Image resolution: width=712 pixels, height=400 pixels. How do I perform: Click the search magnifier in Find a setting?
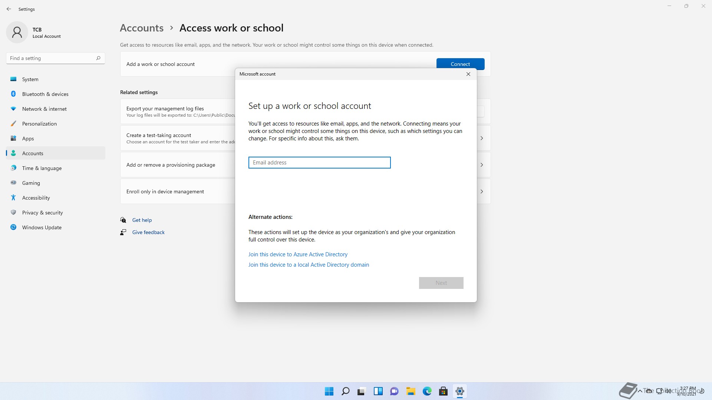[x=98, y=58]
